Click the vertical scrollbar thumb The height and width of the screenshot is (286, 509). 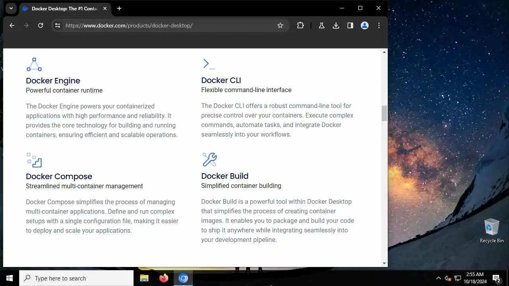pyautogui.click(x=384, y=114)
